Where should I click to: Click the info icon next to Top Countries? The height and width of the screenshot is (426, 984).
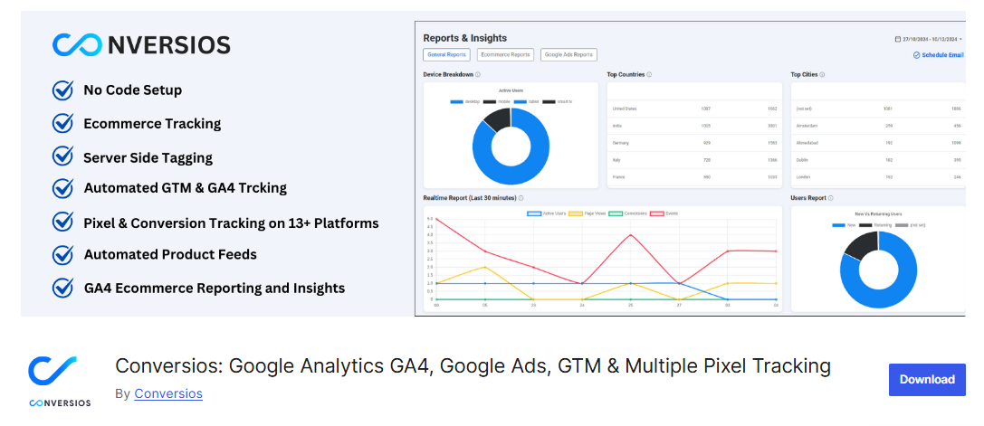pyautogui.click(x=649, y=75)
